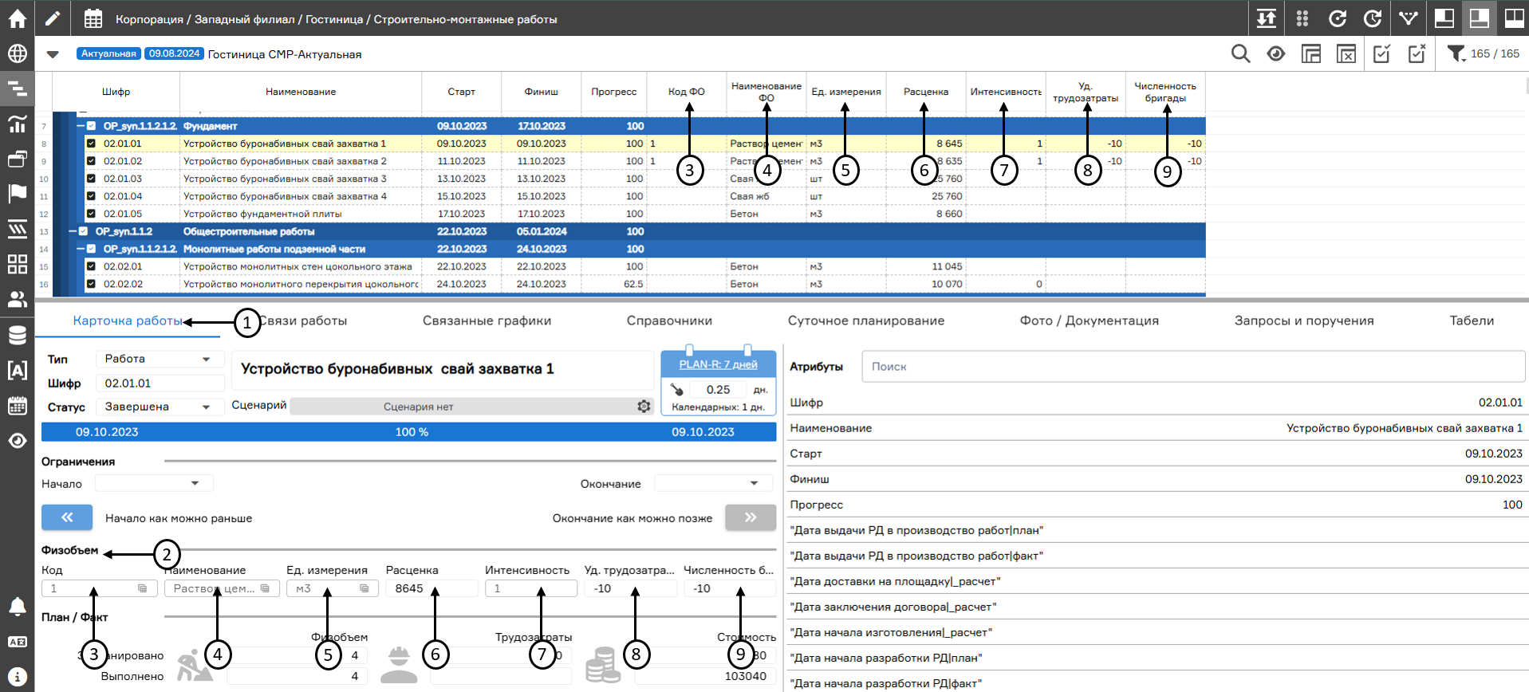The width and height of the screenshot is (1529, 692).
Task: Open the dashboard tiles icon in sidebar
Action: (x=17, y=264)
